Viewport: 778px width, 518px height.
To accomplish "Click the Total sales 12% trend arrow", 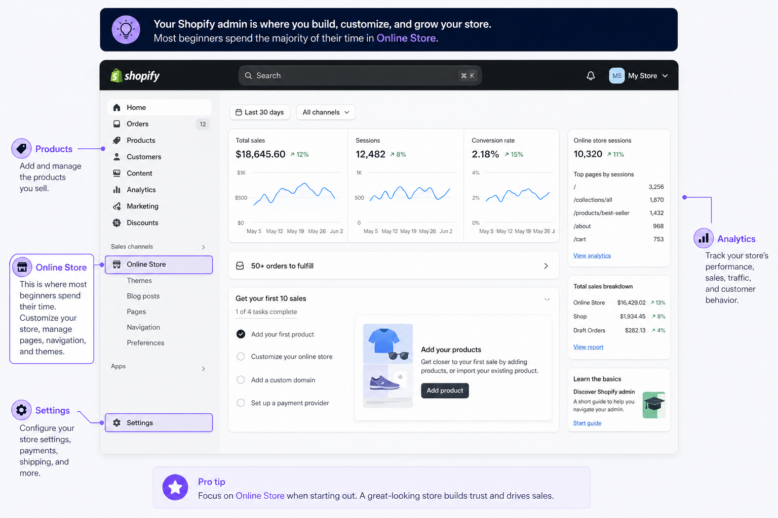I will (292, 155).
